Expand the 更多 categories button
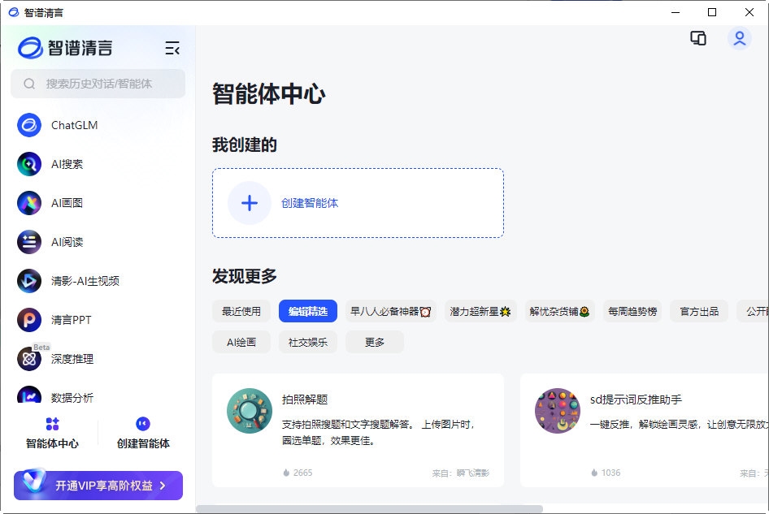Screen dimensions: 769x514 pos(375,342)
